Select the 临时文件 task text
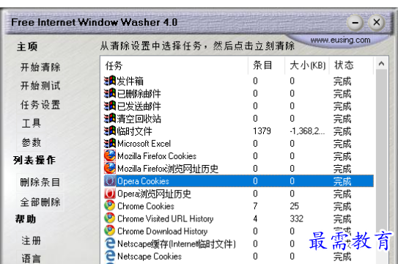 click(x=135, y=131)
